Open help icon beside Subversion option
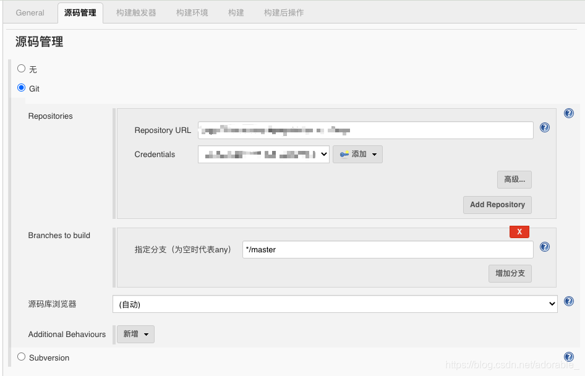This screenshot has height=376, width=585. coord(568,357)
